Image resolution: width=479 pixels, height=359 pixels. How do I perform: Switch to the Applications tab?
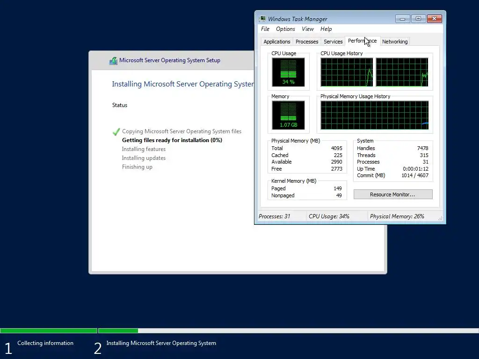(x=277, y=42)
